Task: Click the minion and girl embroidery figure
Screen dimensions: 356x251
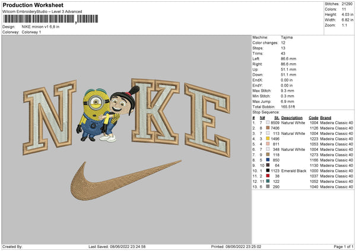Action: tap(107, 114)
